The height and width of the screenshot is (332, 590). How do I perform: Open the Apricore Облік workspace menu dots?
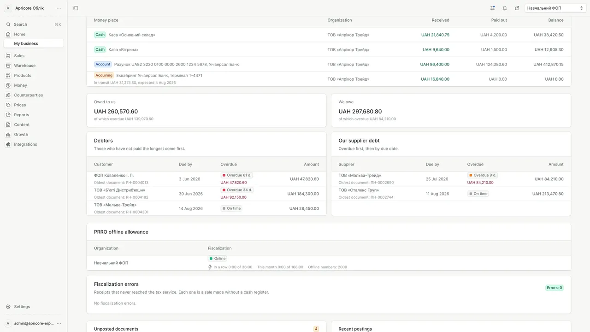coord(59,8)
